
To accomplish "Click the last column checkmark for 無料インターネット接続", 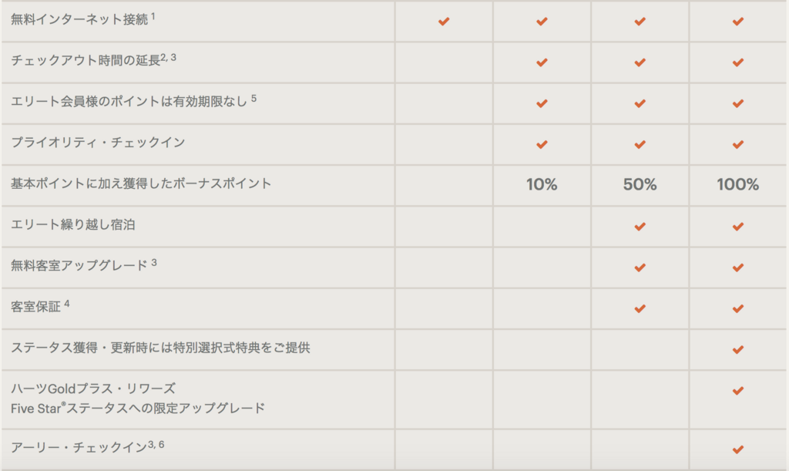I will click(737, 22).
